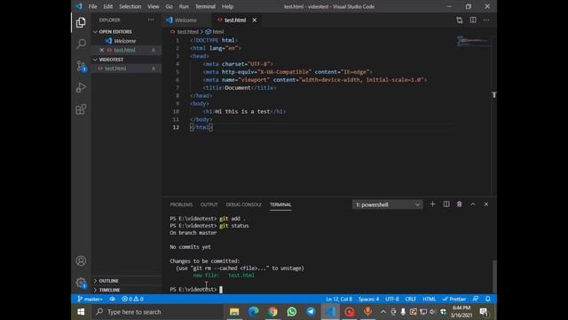
Task: Click CRLF end of line selector
Action: point(410,299)
